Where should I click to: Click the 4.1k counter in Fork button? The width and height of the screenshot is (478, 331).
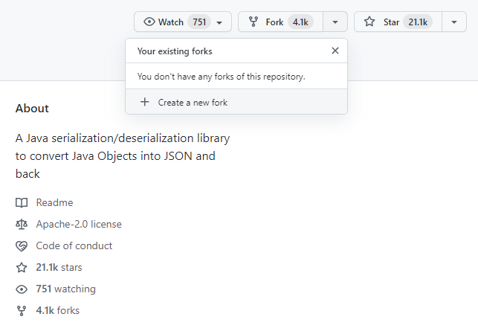(300, 22)
